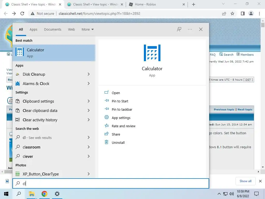Open Previous topic link on the forum

(x=224, y=110)
